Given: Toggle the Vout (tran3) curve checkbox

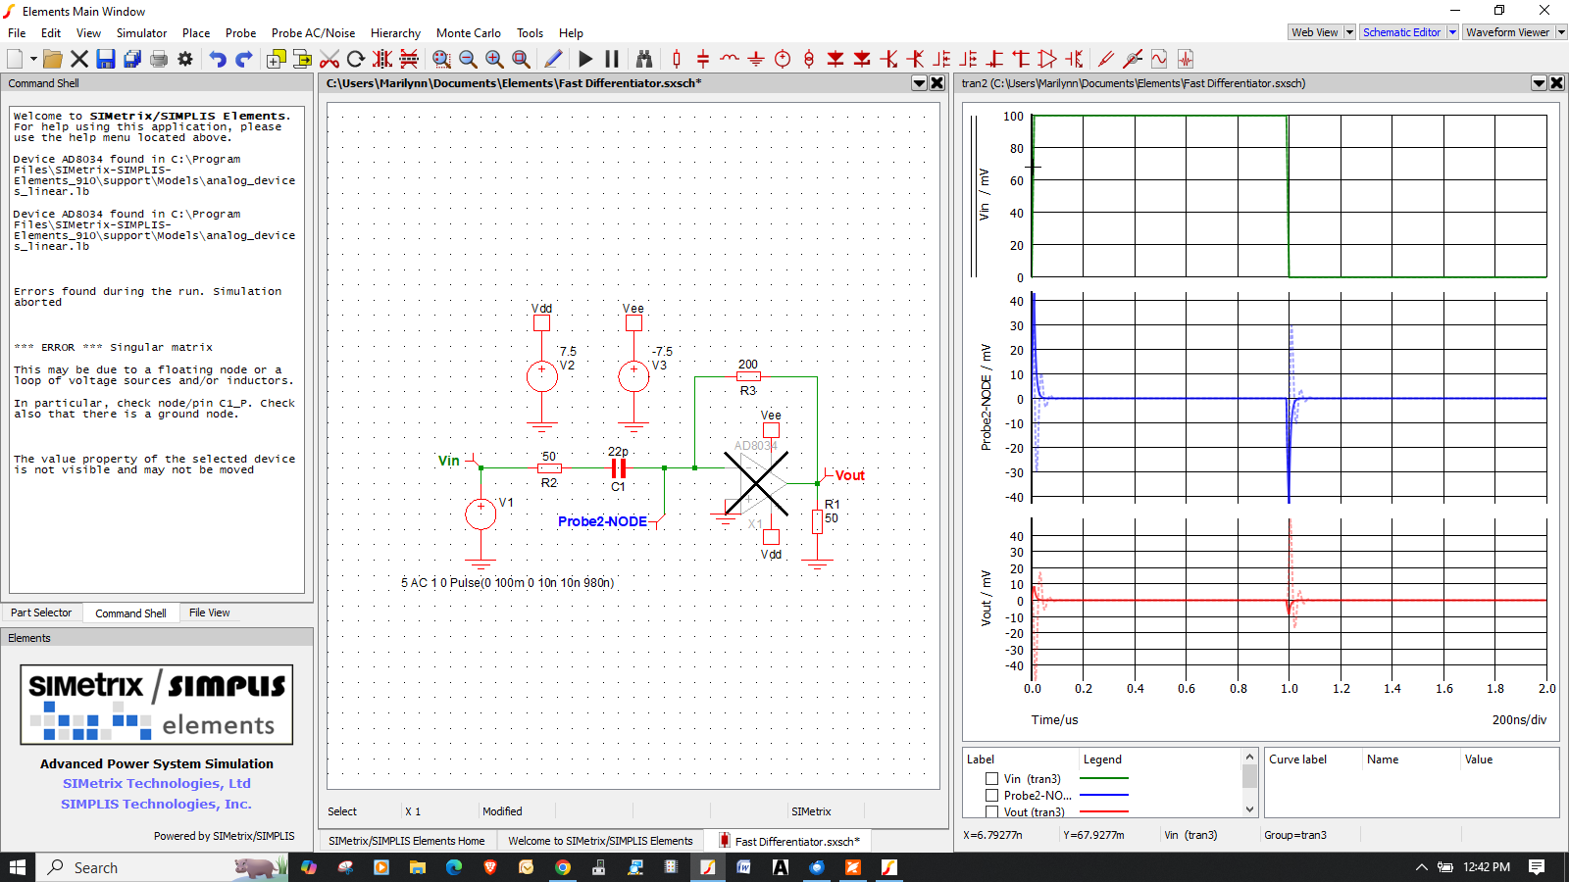Looking at the screenshot, I should 991,812.
